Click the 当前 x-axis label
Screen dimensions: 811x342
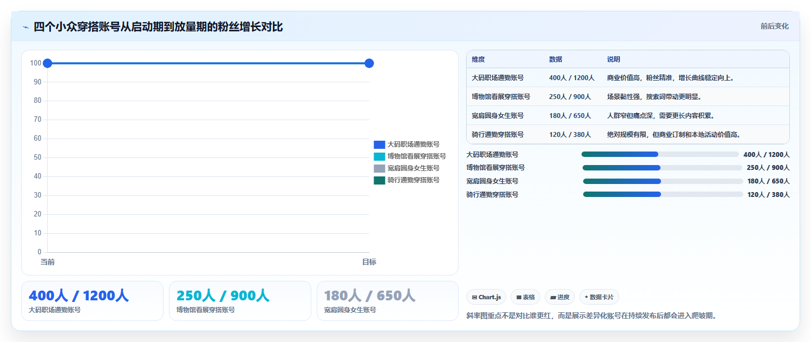click(48, 262)
